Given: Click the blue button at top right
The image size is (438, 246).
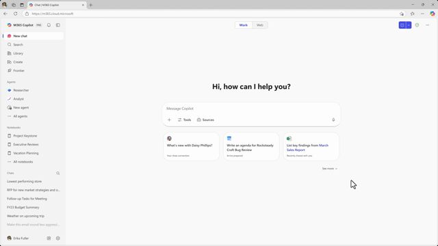Looking at the screenshot, I should [402, 25].
